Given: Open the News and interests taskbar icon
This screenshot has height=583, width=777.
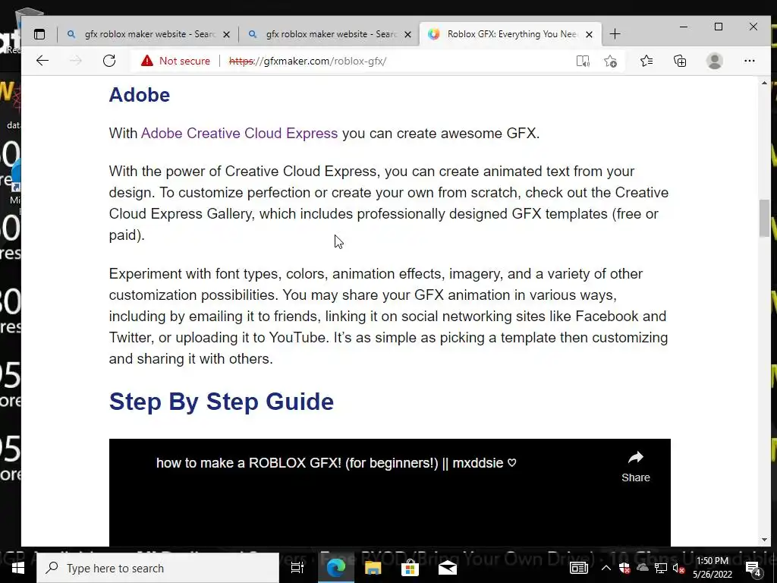Looking at the screenshot, I should pyautogui.click(x=578, y=568).
